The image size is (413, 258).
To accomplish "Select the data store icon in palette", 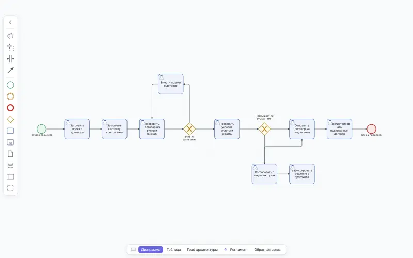I will click(x=10, y=165).
